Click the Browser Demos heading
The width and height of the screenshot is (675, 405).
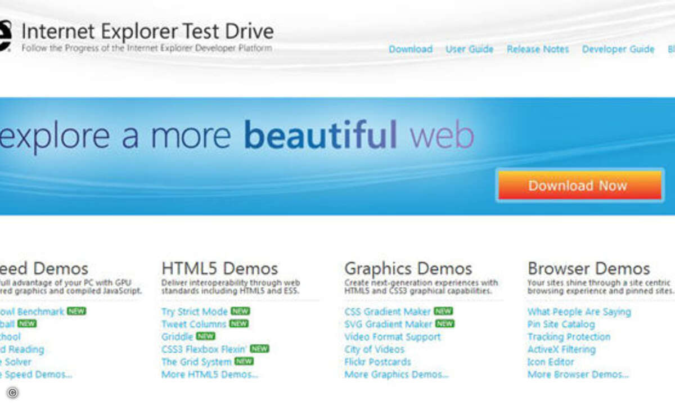pyautogui.click(x=589, y=268)
